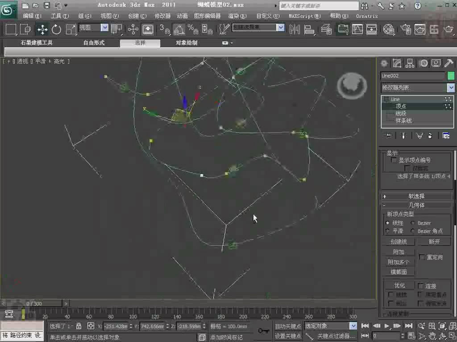Click the Play Animation button

coord(387,326)
